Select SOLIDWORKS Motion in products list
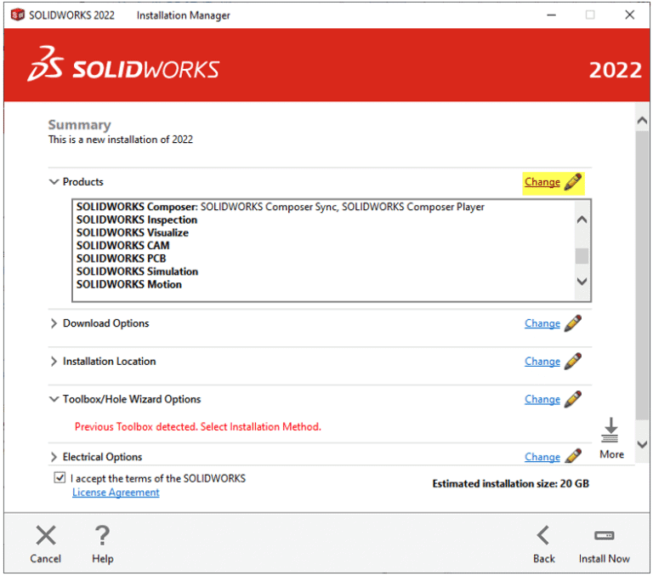This screenshot has width=653, height=576. pyautogui.click(x=129, y=285)
